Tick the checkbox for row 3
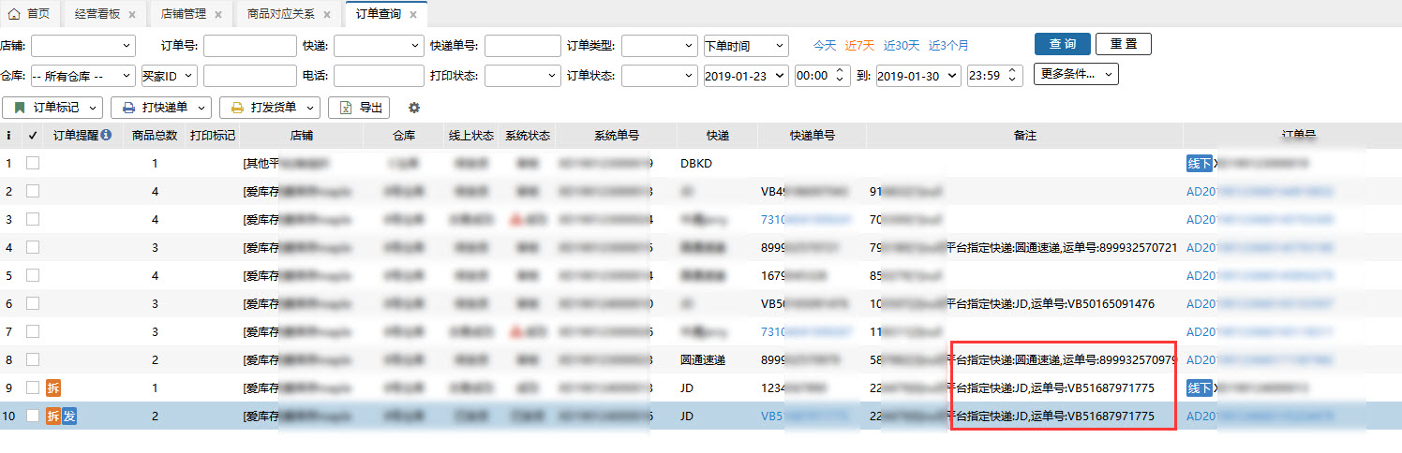 33,219
